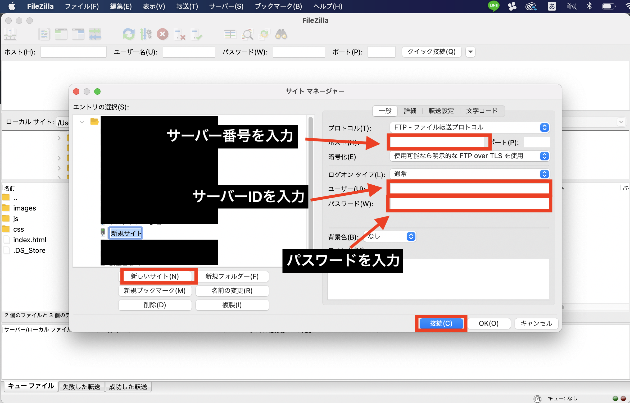The image size is (630, 403).
Task: Click 新規ブックマーク(M) button
Action: pos(155,291)
